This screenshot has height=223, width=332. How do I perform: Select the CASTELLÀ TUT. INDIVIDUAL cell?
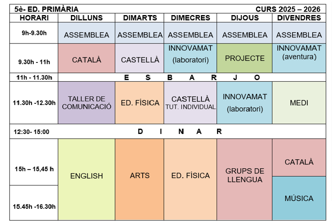[x=190, y=102]
